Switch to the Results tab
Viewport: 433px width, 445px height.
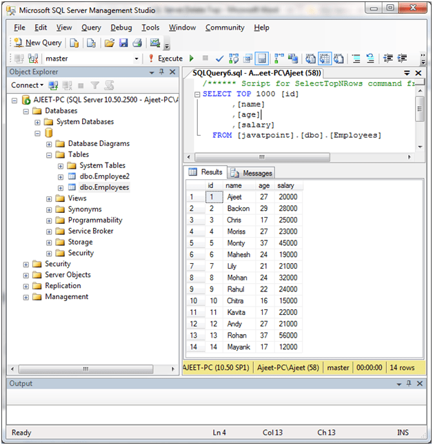[205, 172]
